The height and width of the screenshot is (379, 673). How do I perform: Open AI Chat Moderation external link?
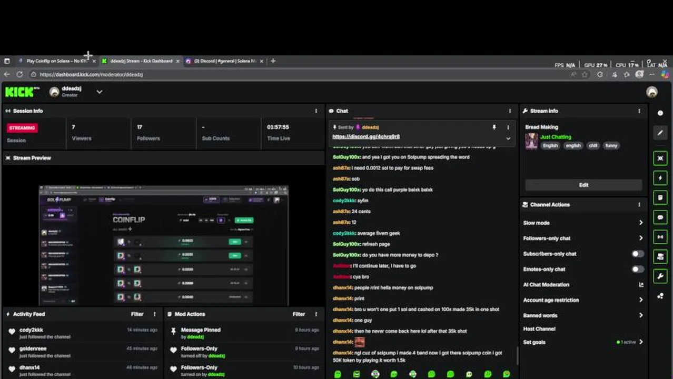coord(641,285)
